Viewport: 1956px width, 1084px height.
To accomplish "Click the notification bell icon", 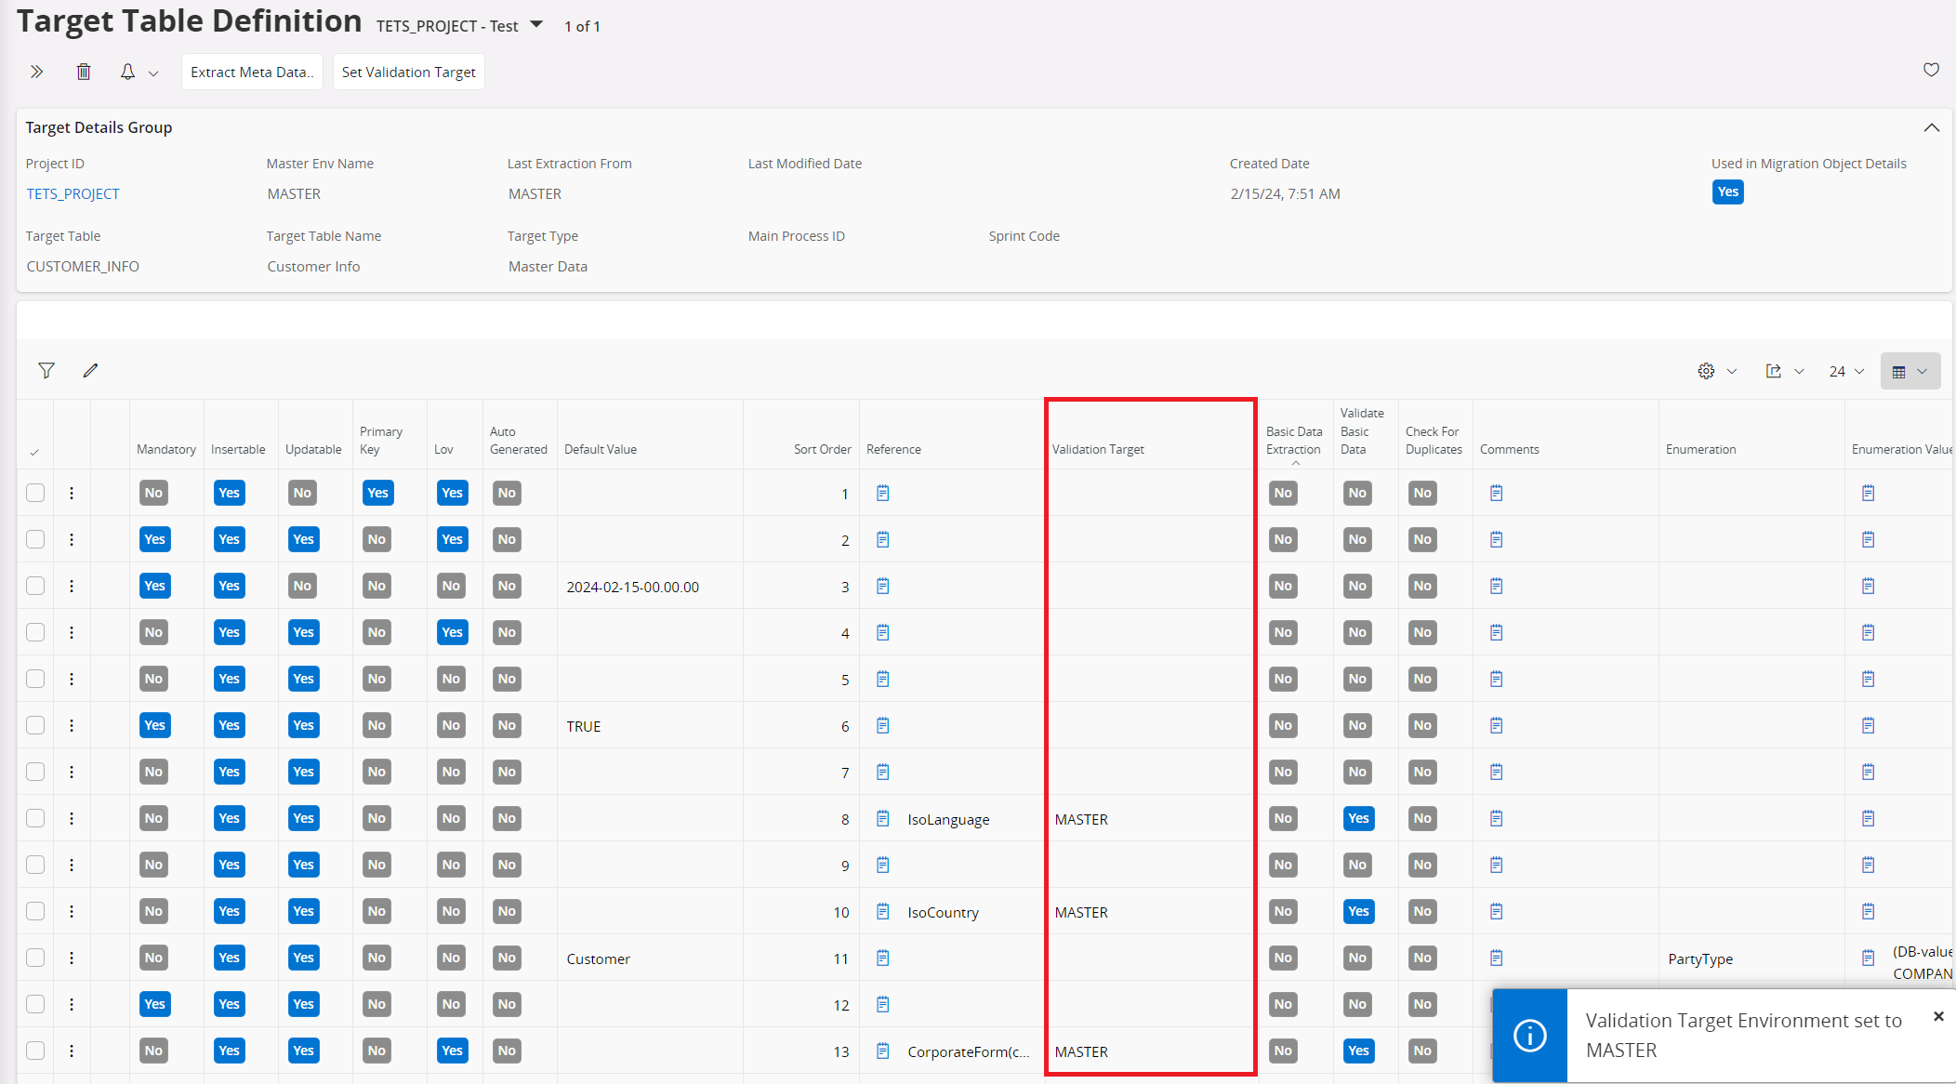I will 128,72.
